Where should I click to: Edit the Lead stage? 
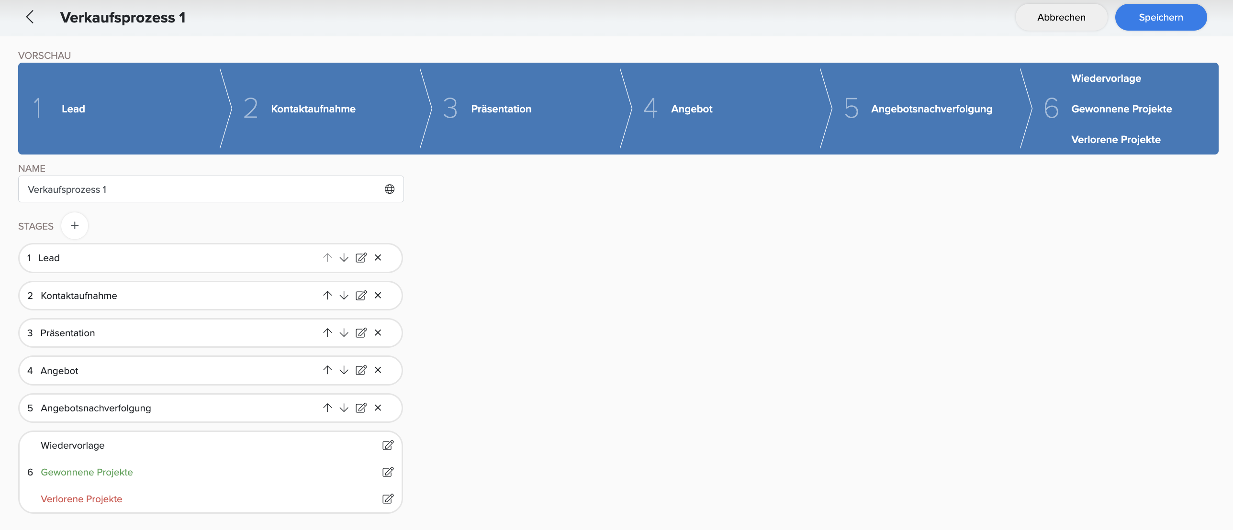coord(361,257)
